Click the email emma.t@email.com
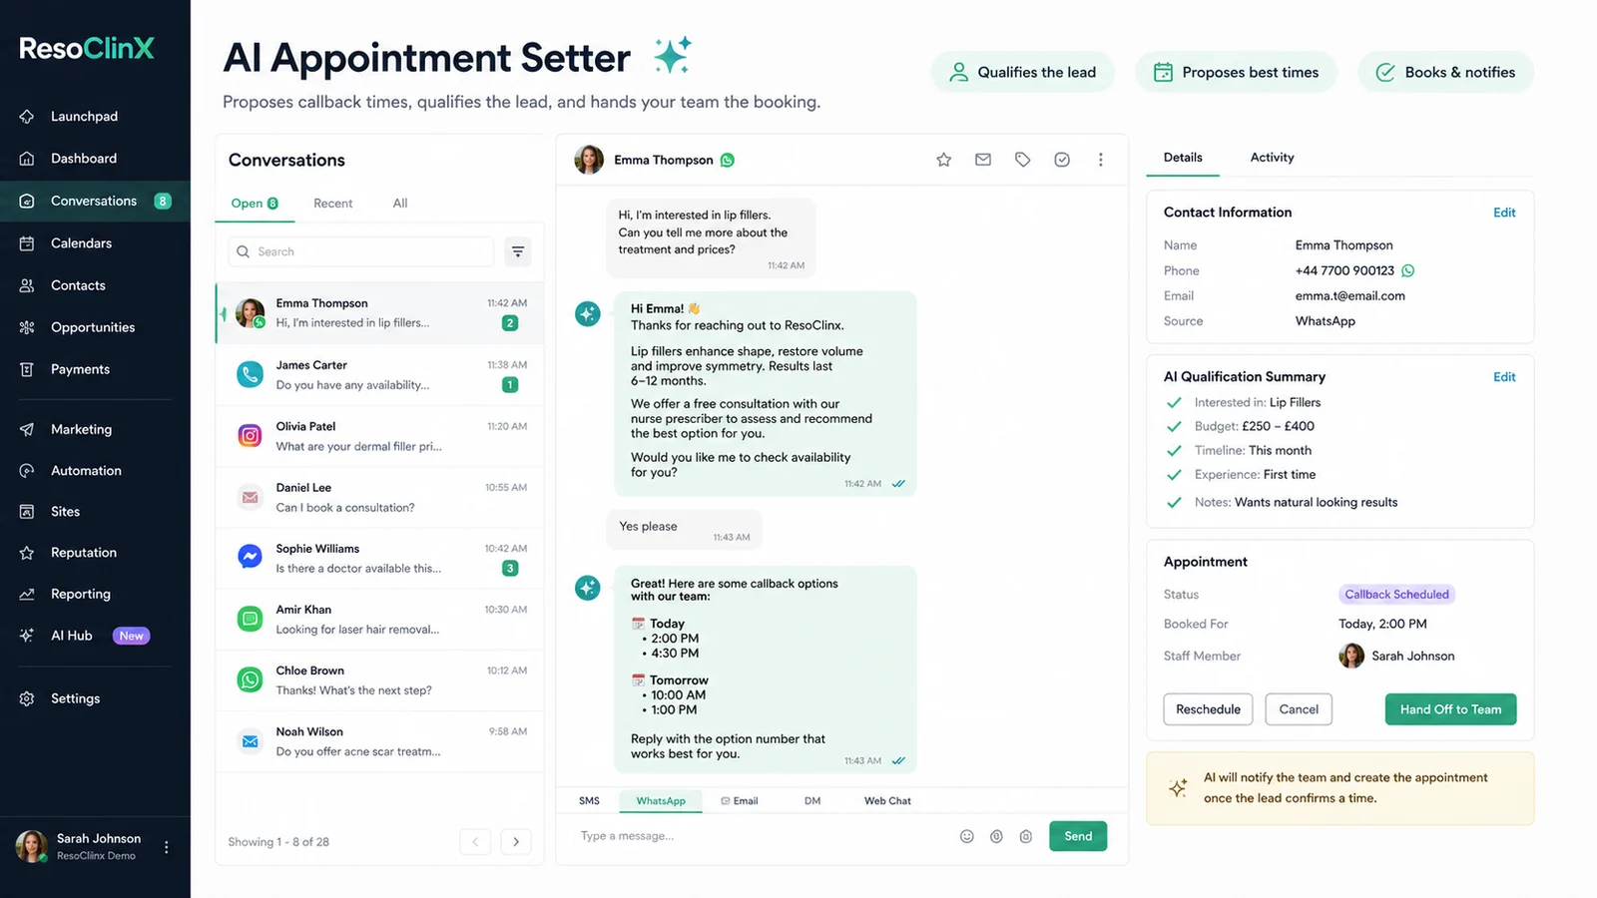The width and height of the screenshot is (1597, 898). tap(1349, 296)
